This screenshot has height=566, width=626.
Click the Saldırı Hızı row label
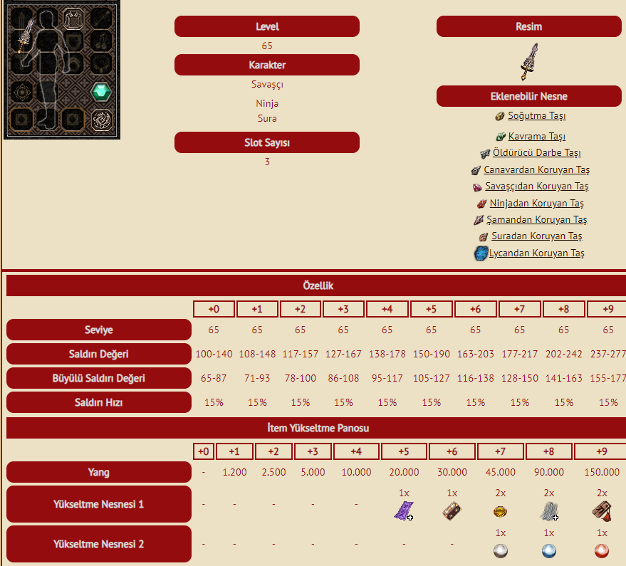[98, 402]
